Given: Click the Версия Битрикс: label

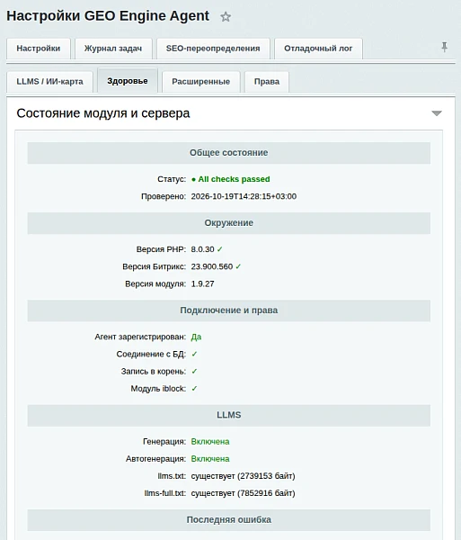Looking at the screenshot, I should (x=154, y=266).
